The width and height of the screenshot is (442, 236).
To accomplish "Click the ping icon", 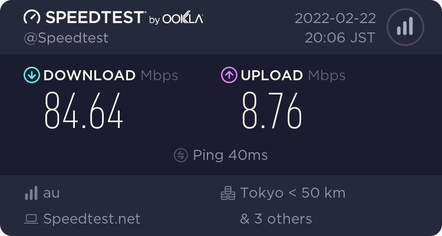I will coord(181,155).
